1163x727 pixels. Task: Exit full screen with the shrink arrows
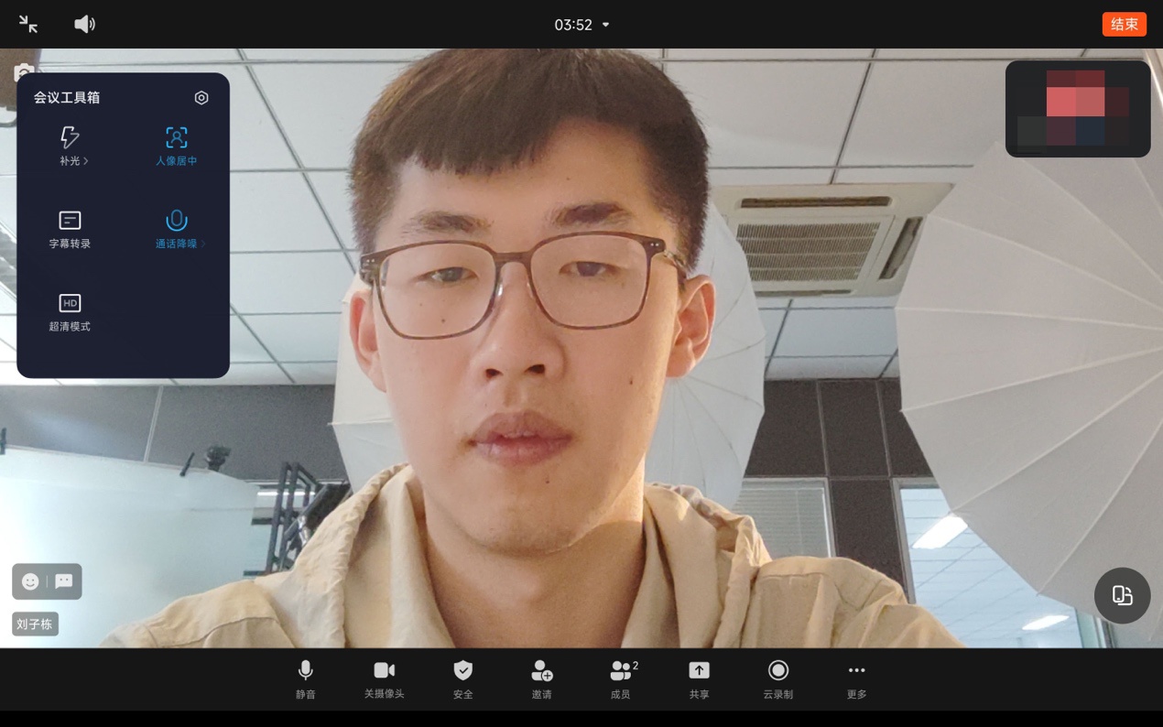pos(28,25)
